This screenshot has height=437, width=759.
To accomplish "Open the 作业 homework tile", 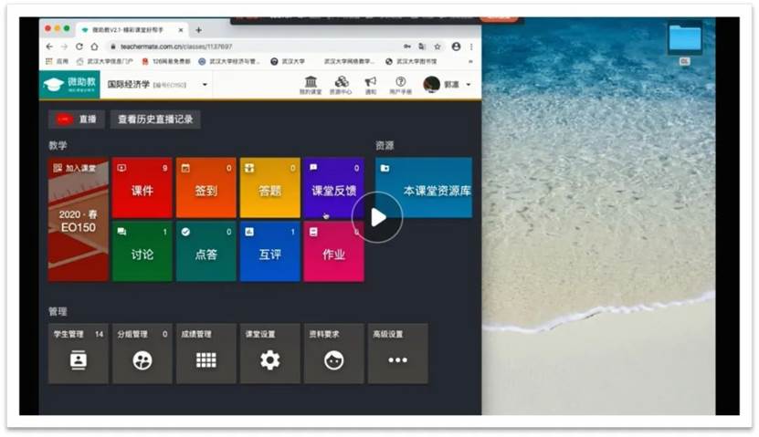I will coord(333,252).
